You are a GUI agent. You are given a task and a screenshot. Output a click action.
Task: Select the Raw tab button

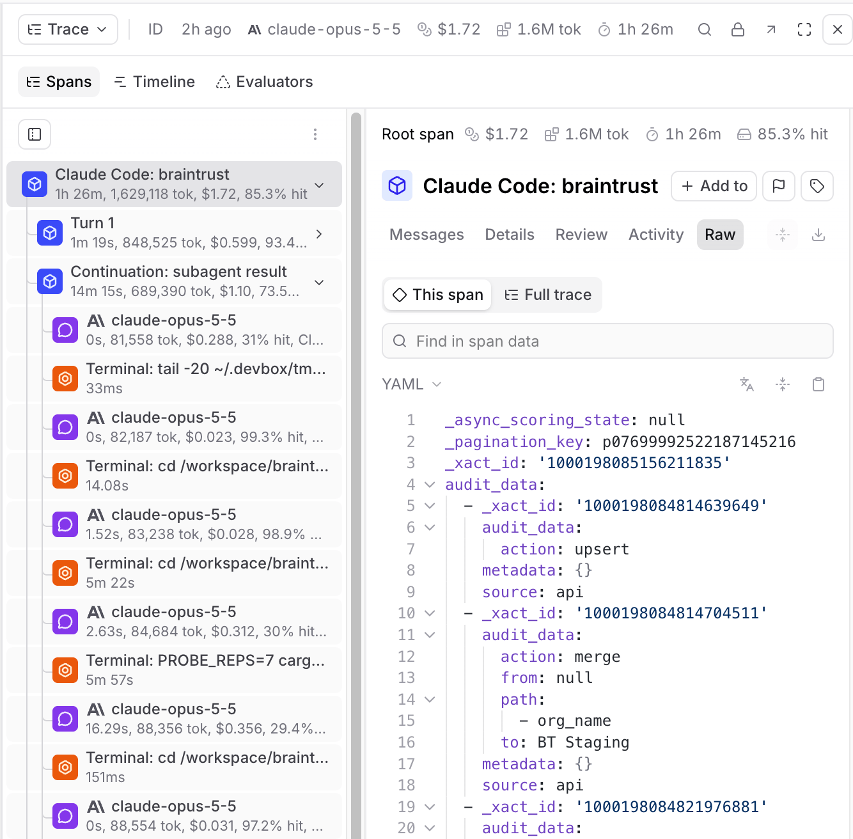(x=720, y=235)
